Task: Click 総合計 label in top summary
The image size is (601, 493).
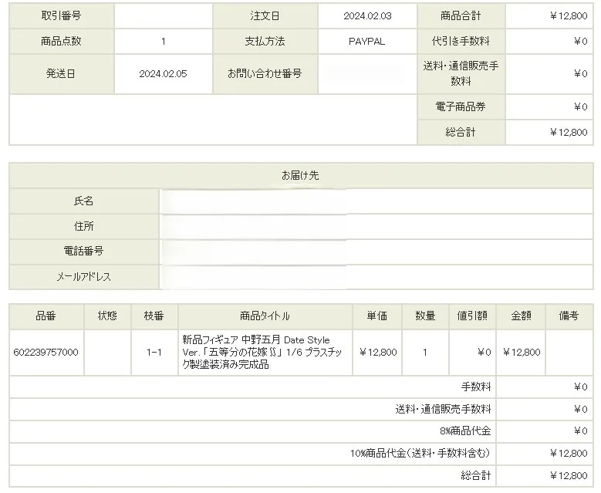Action: coord(461,132)
